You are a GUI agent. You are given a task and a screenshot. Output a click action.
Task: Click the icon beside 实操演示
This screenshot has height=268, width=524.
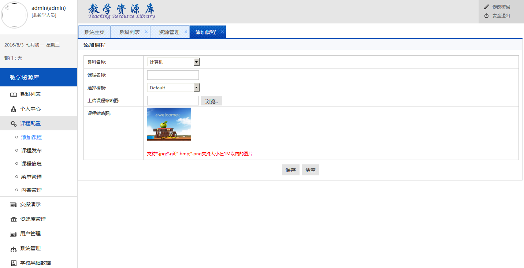click(14, 205)
